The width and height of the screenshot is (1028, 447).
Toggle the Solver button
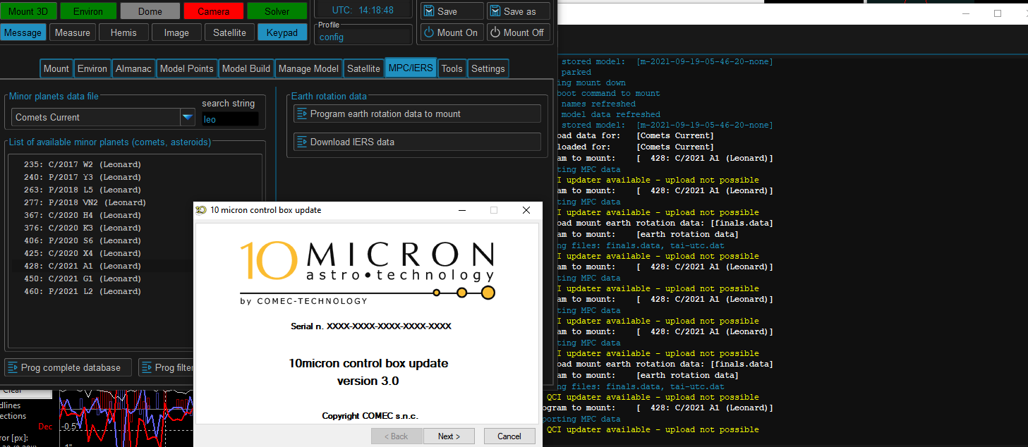pos(277,11)
